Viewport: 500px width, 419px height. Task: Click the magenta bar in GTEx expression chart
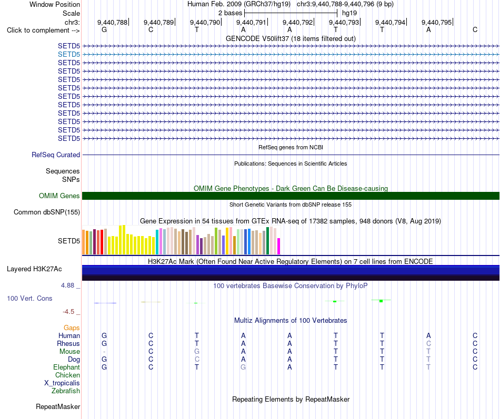[x=279, y=246]
